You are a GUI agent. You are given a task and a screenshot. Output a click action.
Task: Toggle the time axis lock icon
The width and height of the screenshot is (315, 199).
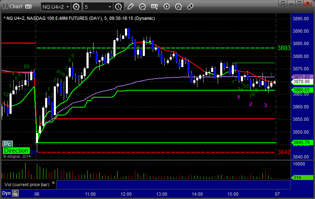click(x=15, y=193)
